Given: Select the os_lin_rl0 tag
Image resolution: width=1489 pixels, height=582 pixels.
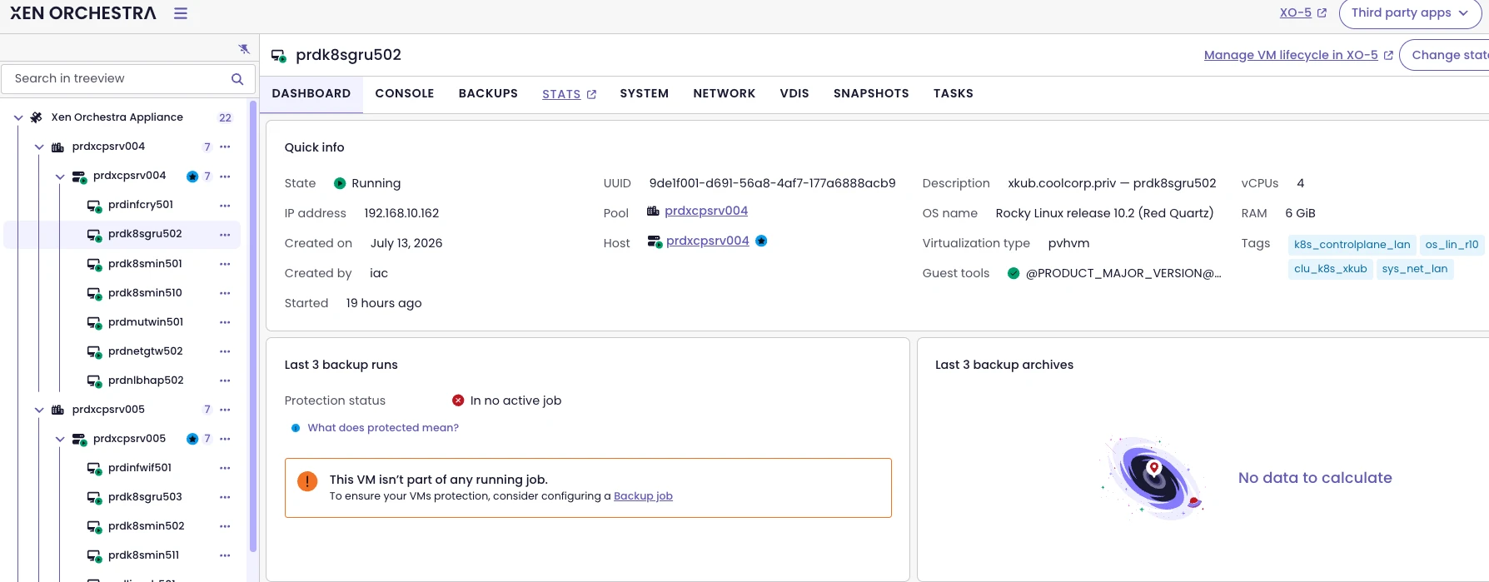Looking at the screenshot, I should [1452, 245].
